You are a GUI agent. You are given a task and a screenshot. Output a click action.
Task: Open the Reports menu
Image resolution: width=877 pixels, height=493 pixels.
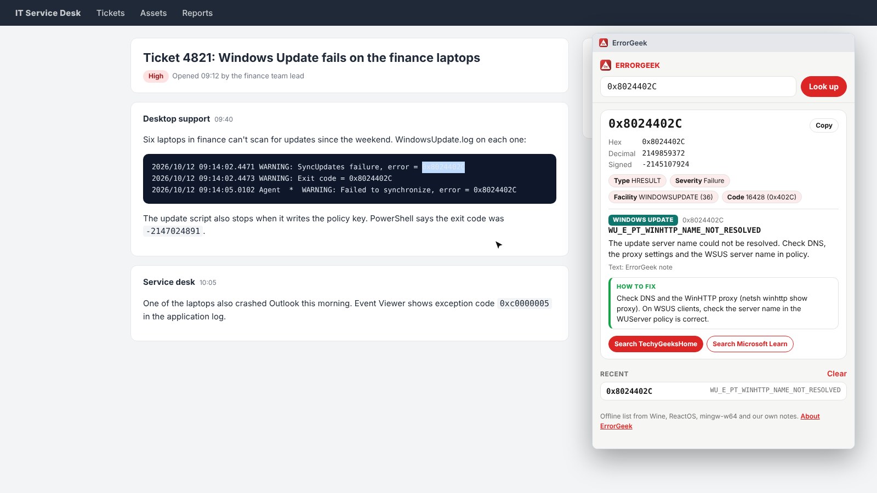pyautogui.click(x=197, y=13)
